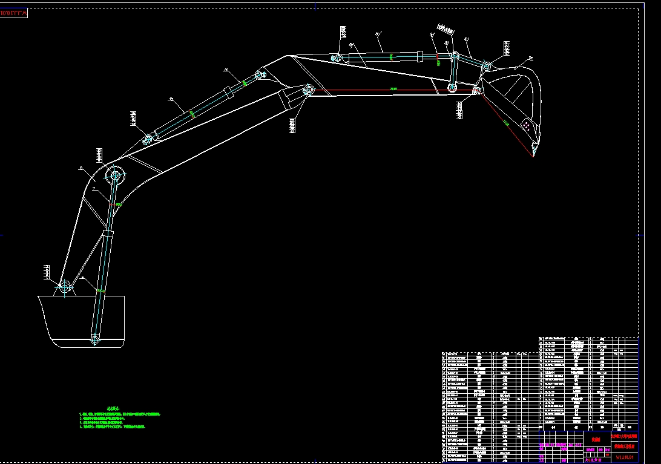This screenshot has height=464, width=661.
Task: Click the right parts list table above title block
Action: (x=588, y=384)
